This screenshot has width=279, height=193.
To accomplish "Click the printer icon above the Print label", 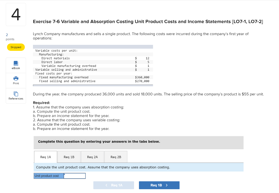I will click(x=16, y=79).
